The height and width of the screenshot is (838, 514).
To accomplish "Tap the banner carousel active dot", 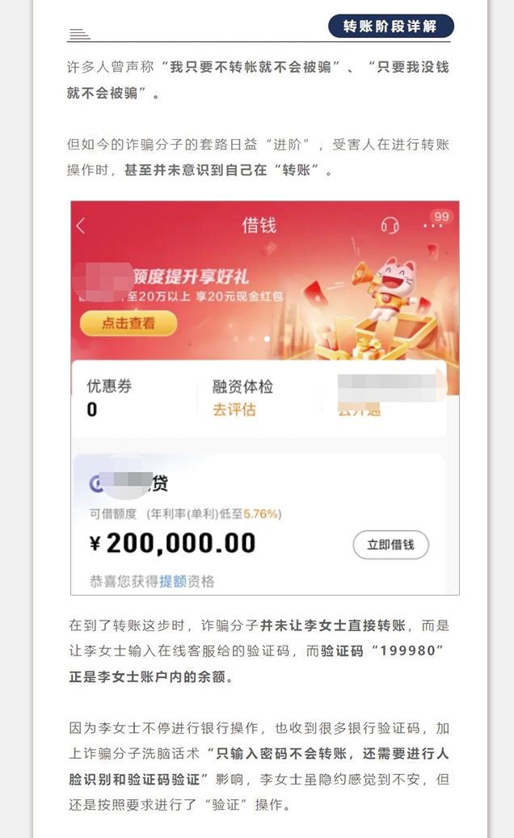I will 267,339.
